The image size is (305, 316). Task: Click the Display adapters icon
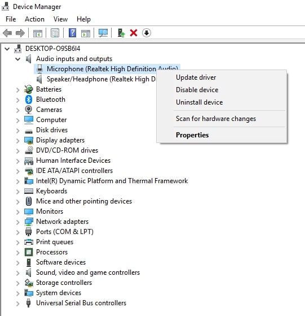[29, 140]
